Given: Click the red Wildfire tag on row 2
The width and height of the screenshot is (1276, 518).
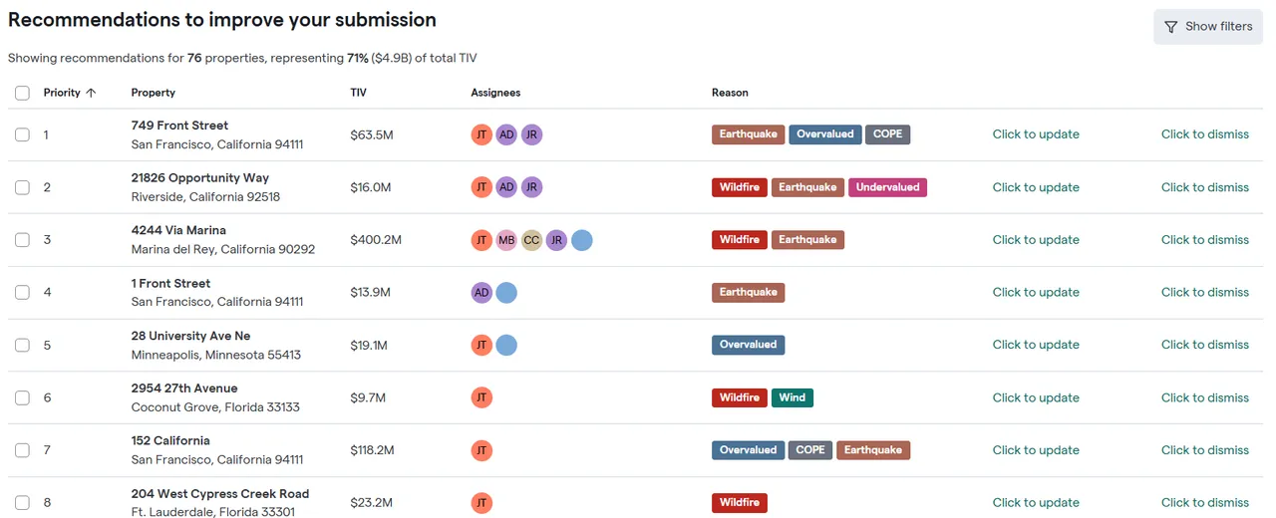Looking at the screenshot, I should click(740, 187).
